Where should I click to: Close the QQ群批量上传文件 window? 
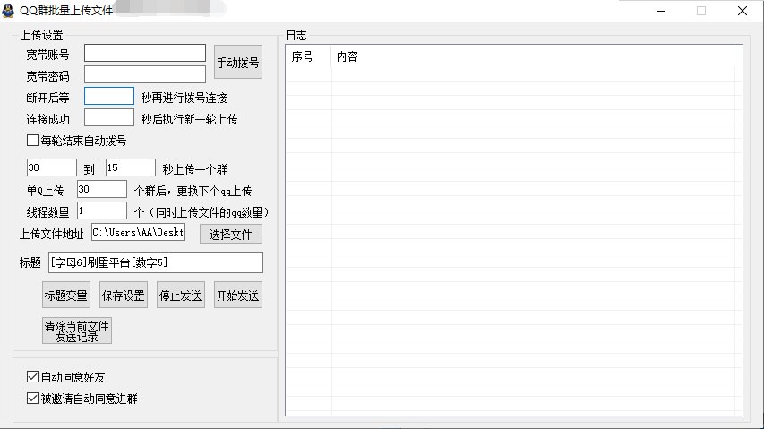pos(743,11)
